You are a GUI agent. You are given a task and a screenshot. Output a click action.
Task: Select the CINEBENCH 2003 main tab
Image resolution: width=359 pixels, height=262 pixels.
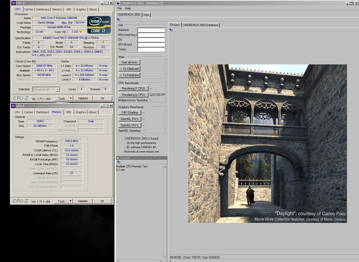coord(129,15)
